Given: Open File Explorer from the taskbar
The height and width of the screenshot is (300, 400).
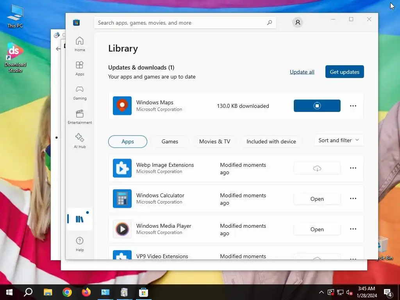Looking at the screenshot, I should coord(48,292).
